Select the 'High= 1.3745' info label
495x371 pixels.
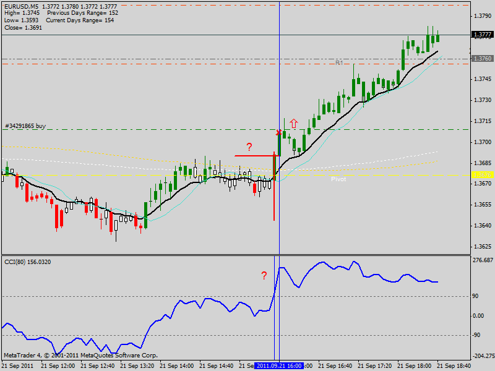coord(22,13)
